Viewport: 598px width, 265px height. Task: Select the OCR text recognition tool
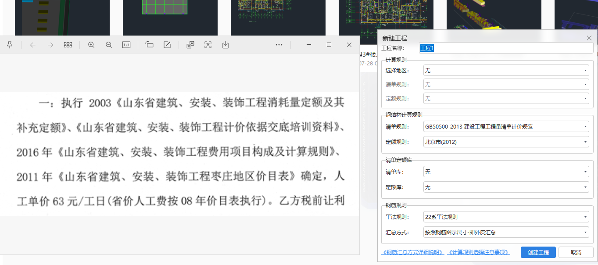[208, 45]
